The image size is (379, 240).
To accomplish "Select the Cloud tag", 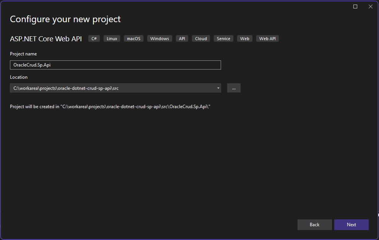I will point(201,39).
